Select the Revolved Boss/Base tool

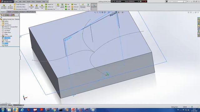[10, 6]
